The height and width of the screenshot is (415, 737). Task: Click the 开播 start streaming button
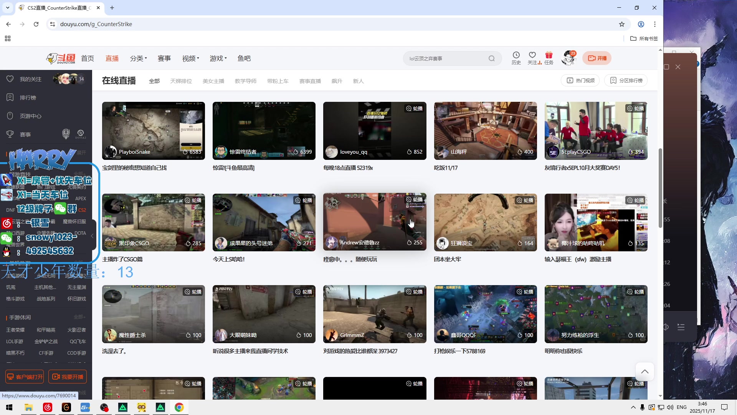tap(597, 58)
